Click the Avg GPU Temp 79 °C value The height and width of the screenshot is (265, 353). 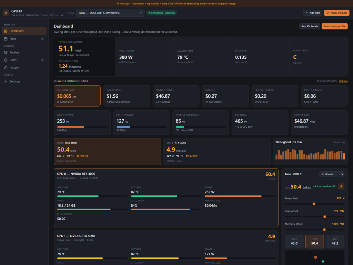pyautogui.click(x=183, y=57)
